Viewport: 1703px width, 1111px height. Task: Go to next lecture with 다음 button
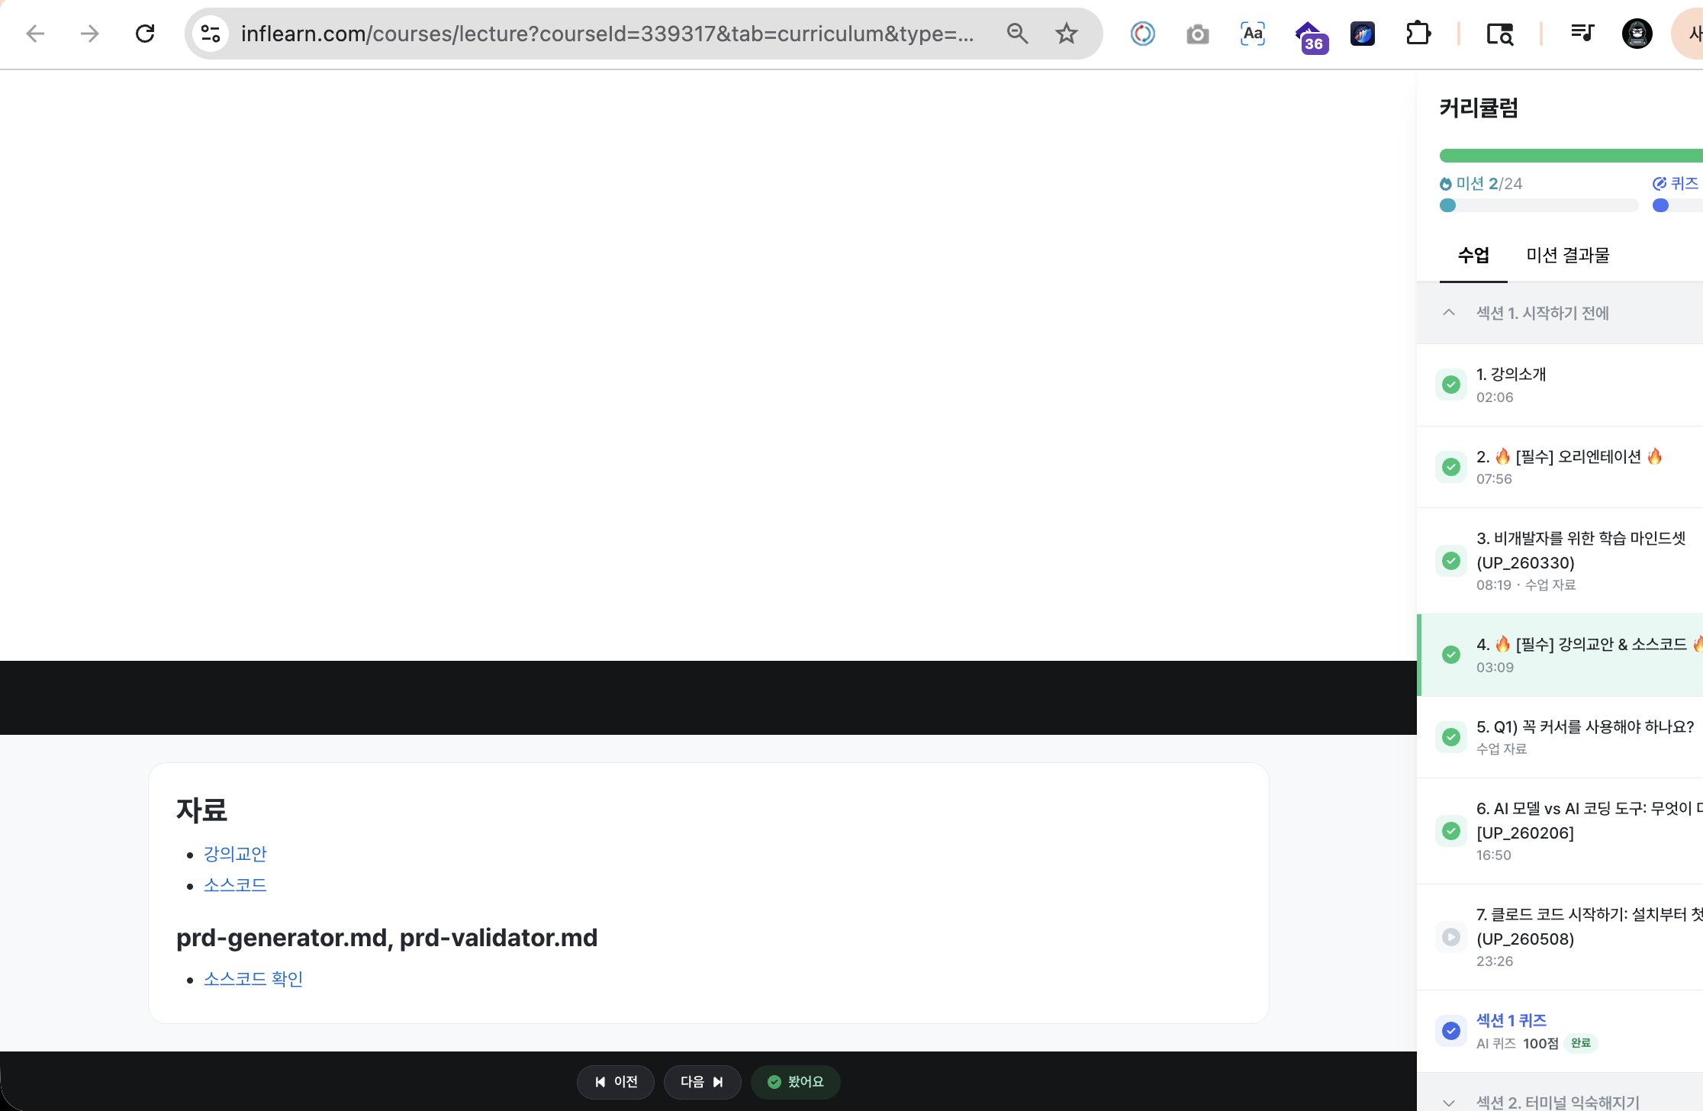pos(702,1082)
